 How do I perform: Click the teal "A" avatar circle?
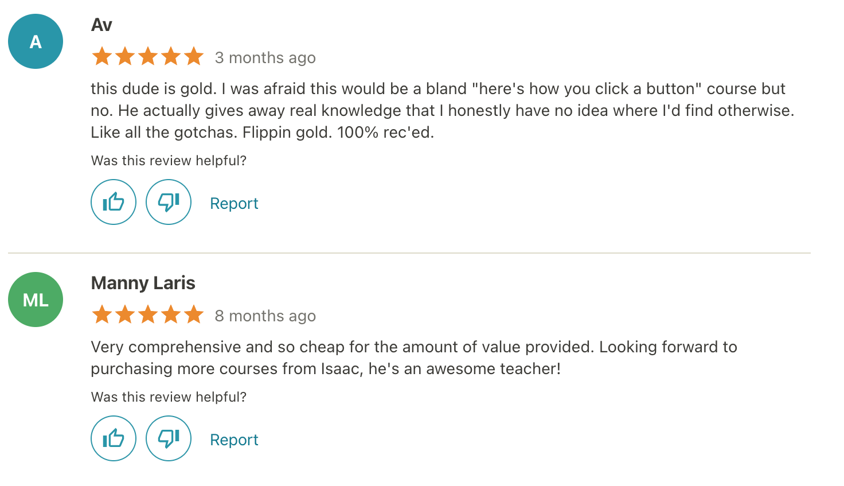tap(36, 41)
